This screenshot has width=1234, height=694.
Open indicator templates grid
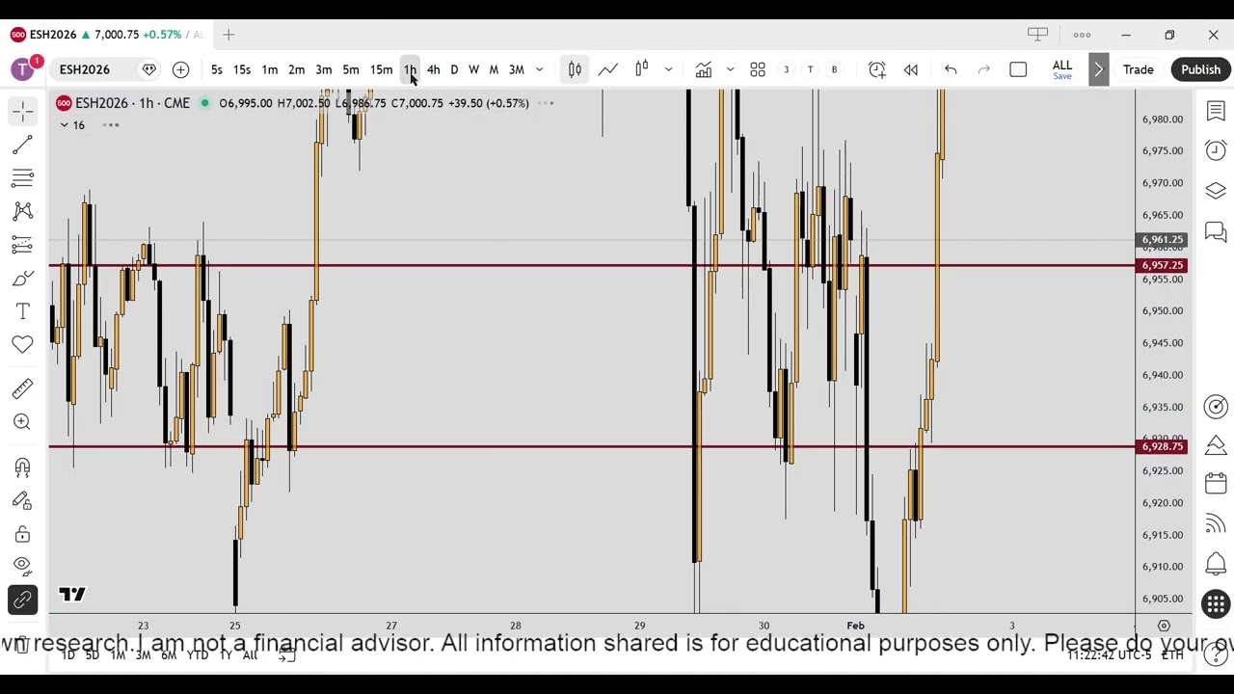(x=758, y=69)
